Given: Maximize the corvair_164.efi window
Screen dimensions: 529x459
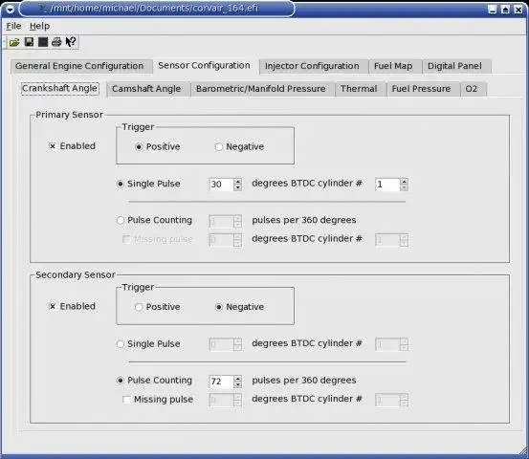Looking at the screenshot, I should pos(505,10).
